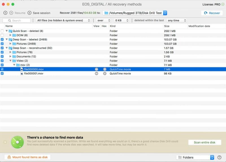Click the Search field
Image resolution: width=226 pixels, height=162 pixels.
tap(17, 20)
